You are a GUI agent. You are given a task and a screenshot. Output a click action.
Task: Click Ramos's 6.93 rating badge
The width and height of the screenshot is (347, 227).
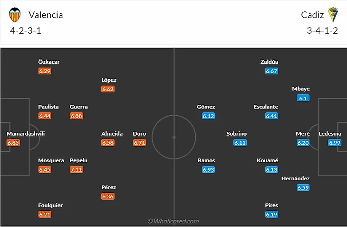pyautogui.click(x=209, y=169)
